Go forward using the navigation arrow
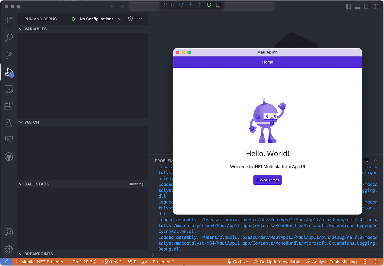 pos(122,6)
